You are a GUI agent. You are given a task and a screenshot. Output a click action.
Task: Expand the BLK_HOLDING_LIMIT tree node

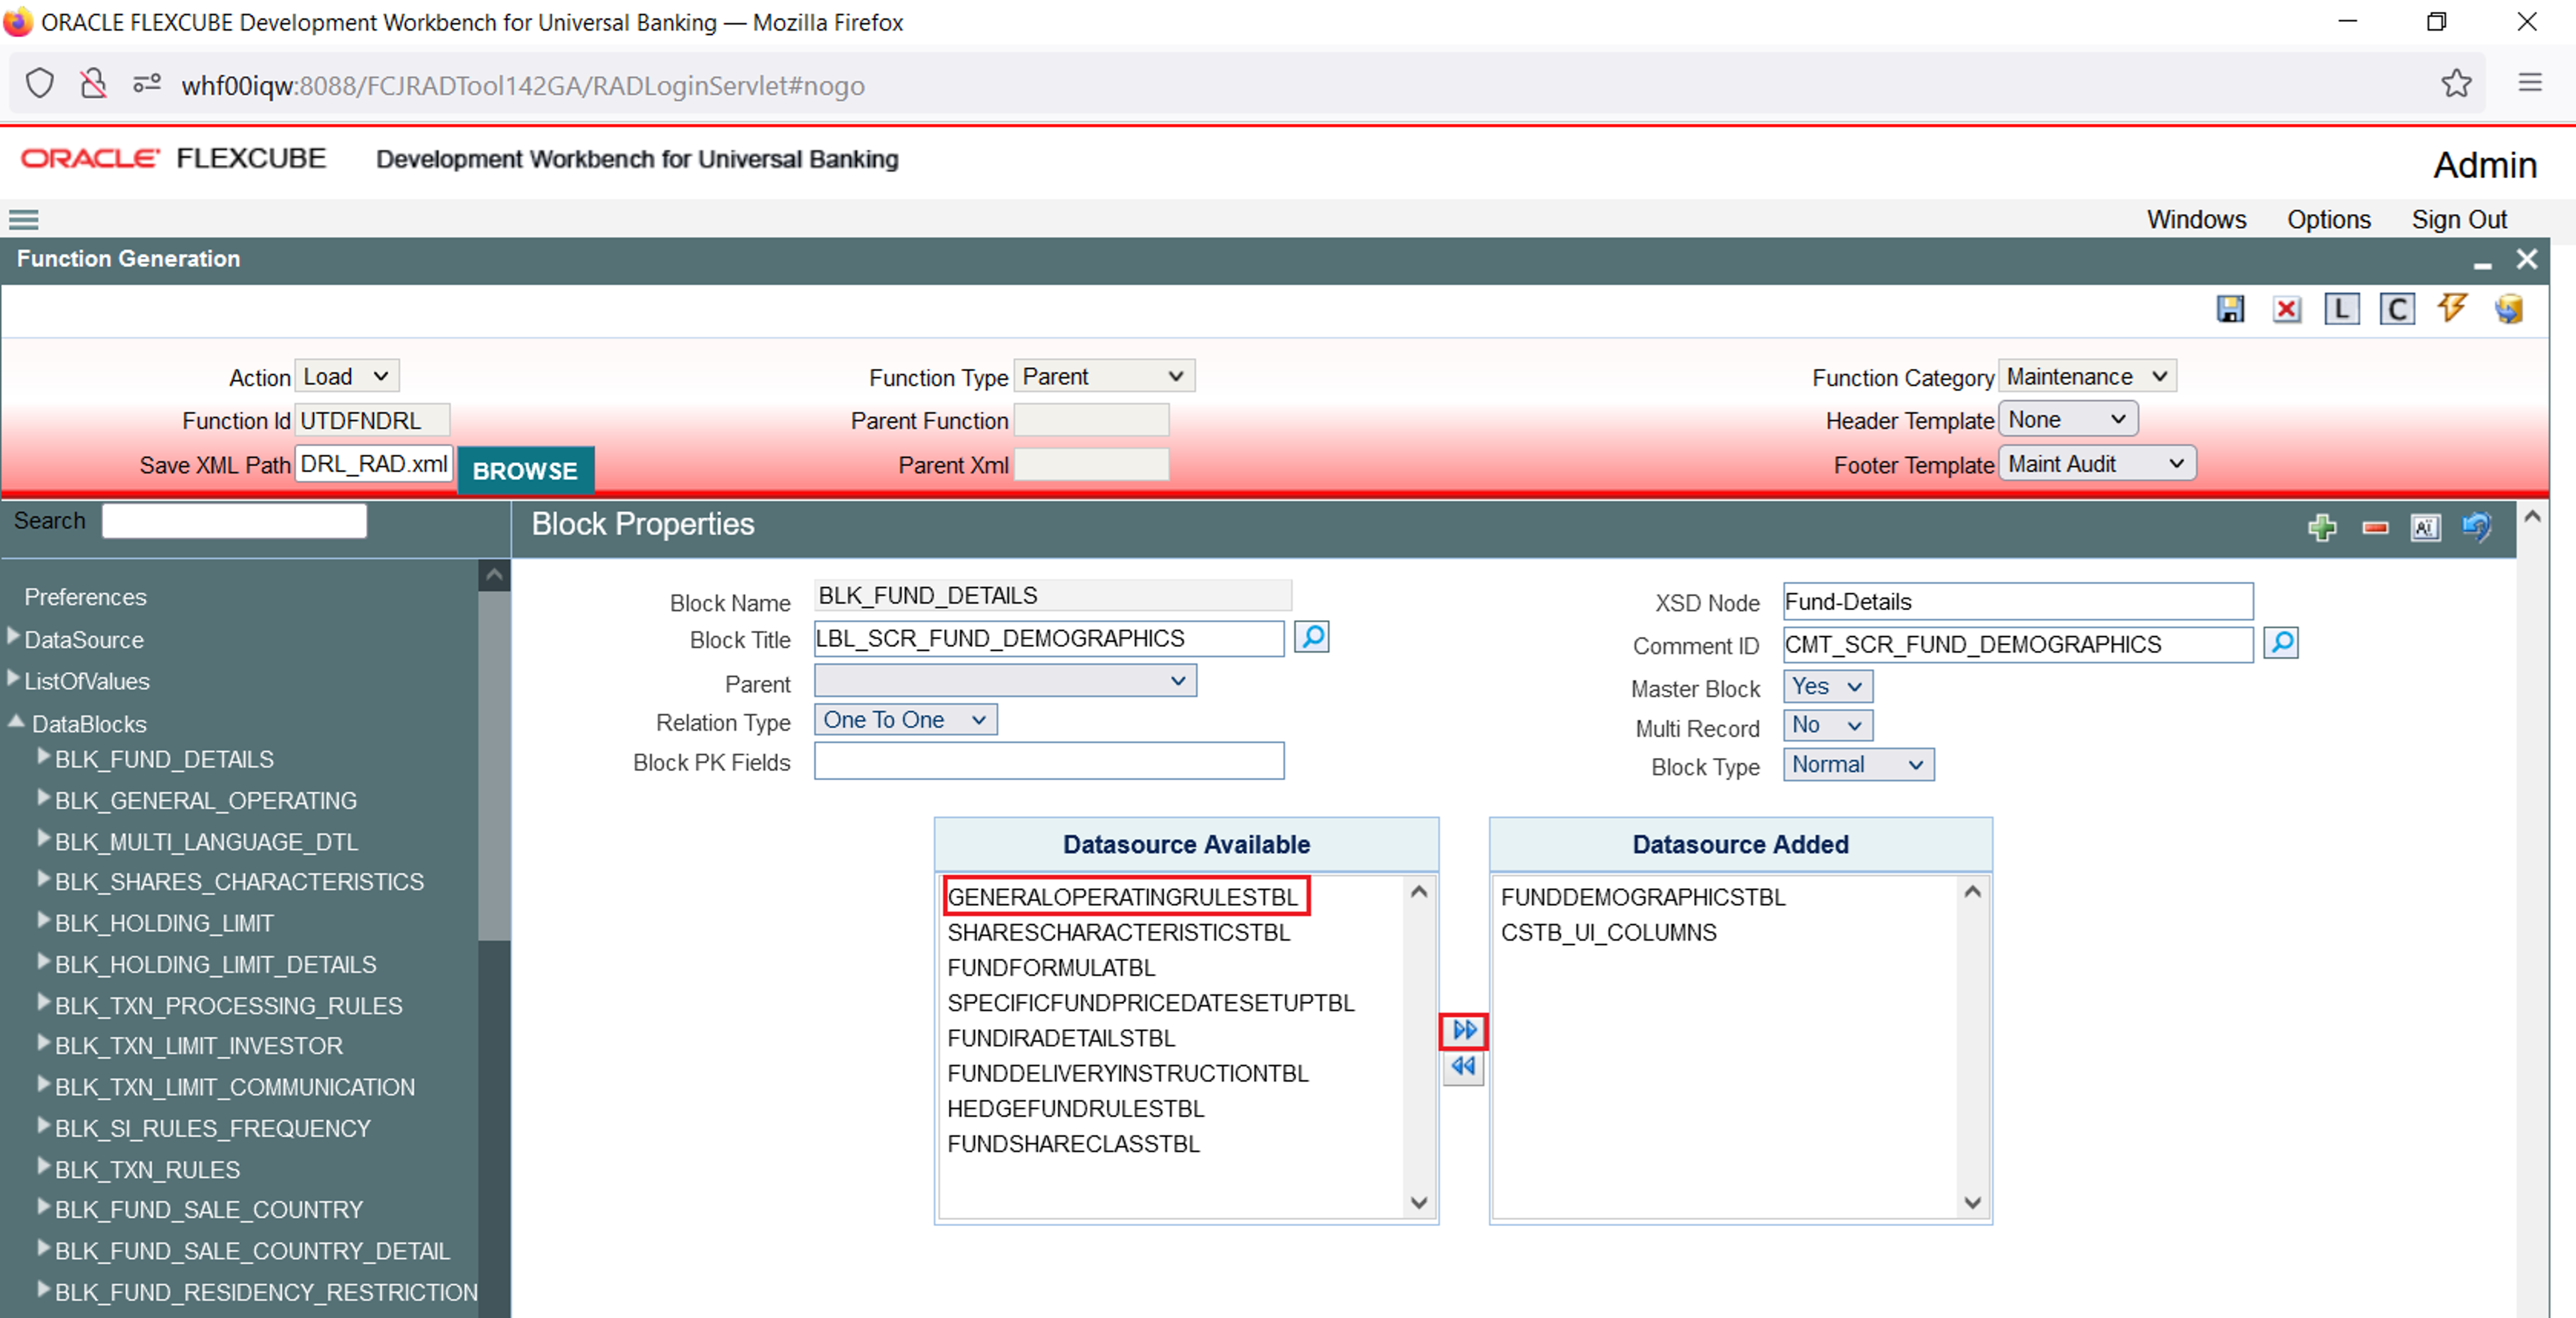[x=43, y=921]
